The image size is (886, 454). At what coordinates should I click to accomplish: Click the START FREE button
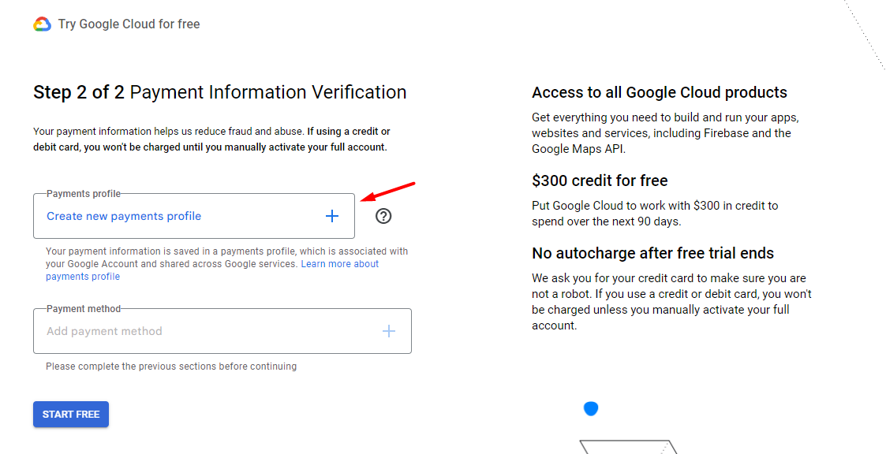pos(71,415)
